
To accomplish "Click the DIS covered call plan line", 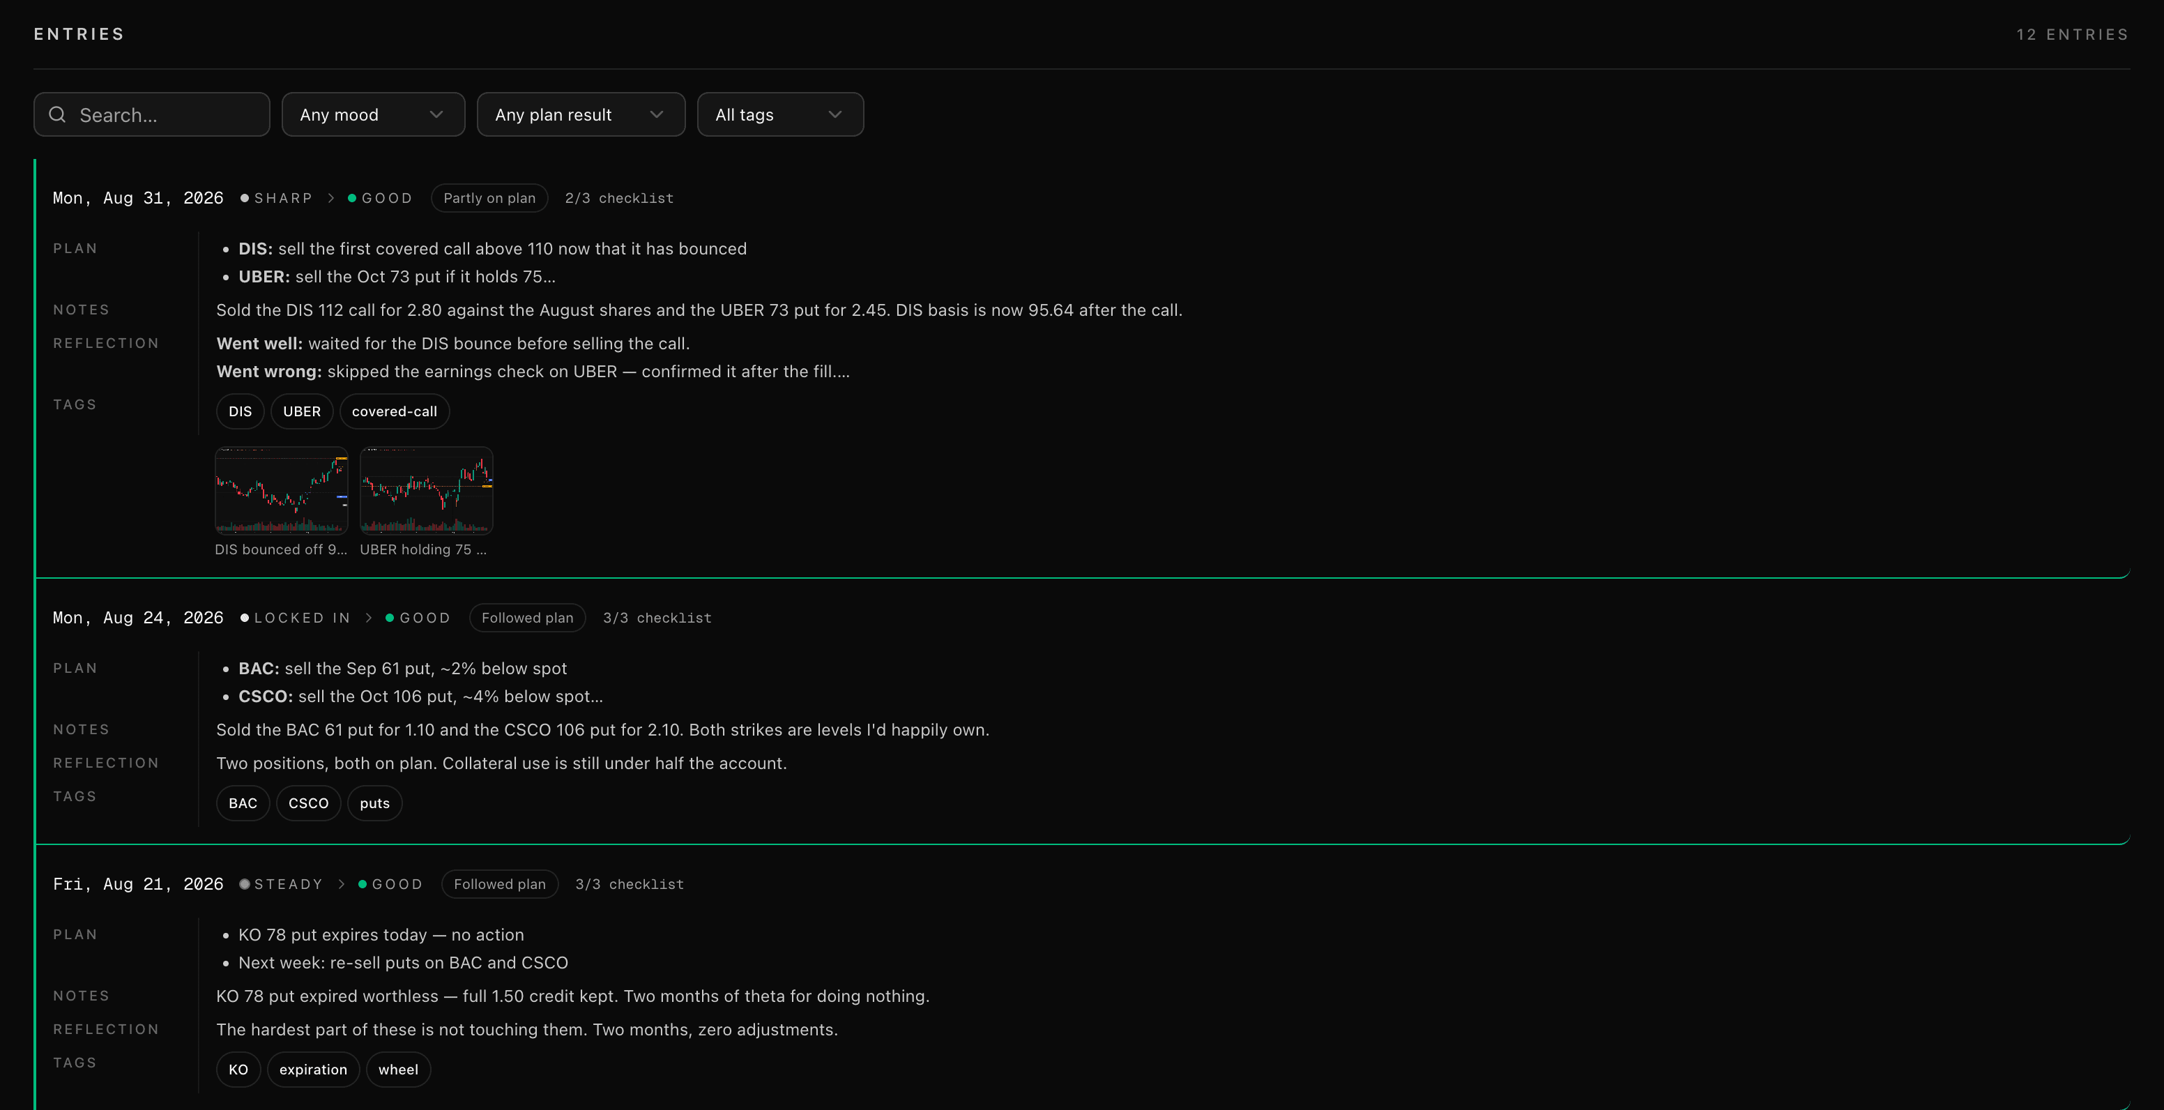I will [492, 249].
